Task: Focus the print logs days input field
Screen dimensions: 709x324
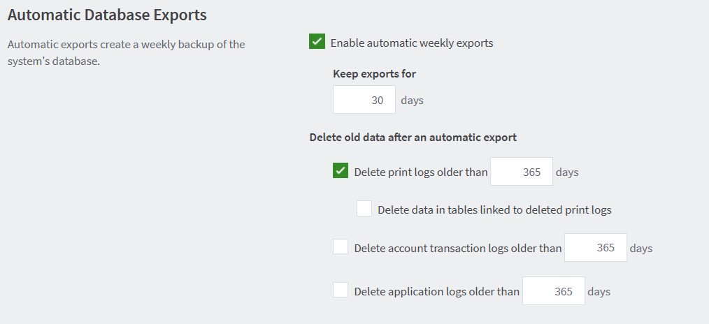Action: tap(522, 172)
